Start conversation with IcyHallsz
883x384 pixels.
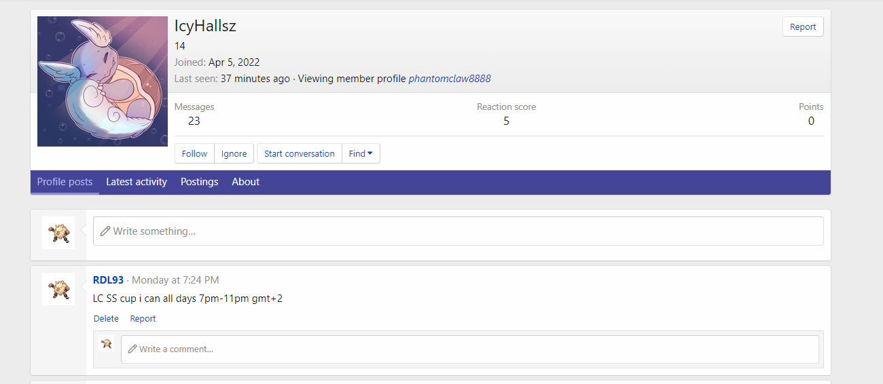coord(300,153)
